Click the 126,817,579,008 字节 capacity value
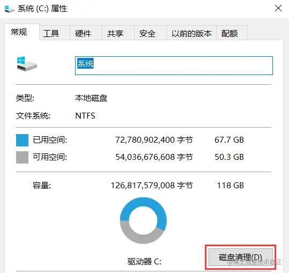The height and width of the screenshot is (273, 289). coord(152,186)
